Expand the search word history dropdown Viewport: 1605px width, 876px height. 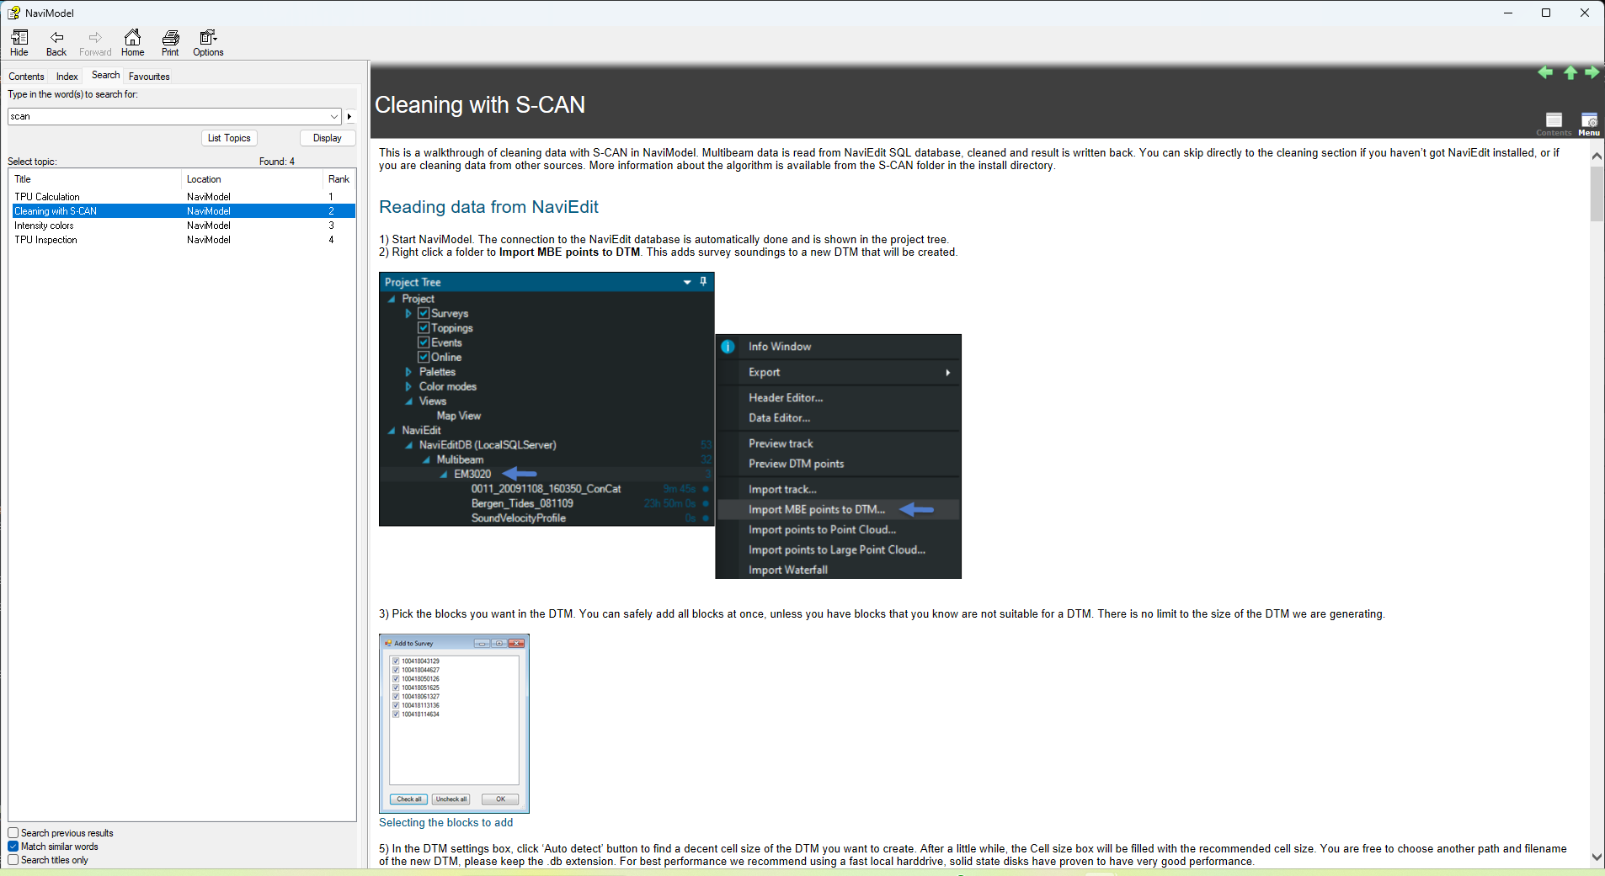[334, 116]
